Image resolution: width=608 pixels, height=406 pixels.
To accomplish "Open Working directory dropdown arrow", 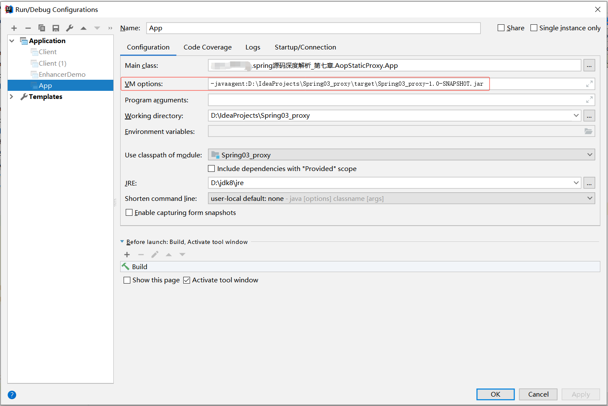I will point(576,116).
